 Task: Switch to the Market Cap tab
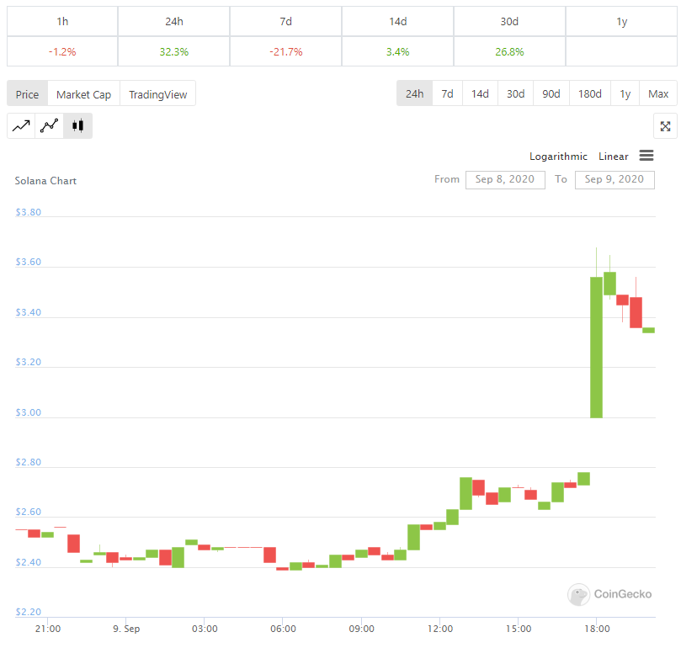[x=83, y=94]
